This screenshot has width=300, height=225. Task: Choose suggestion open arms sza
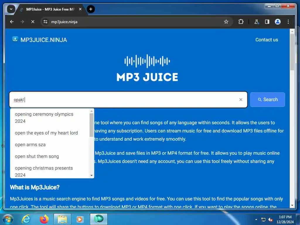point(50,145)
